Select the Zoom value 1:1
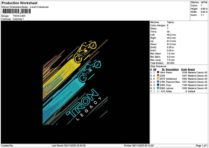The width and height of the screenshot is (209, 148). tap(202, 15)
